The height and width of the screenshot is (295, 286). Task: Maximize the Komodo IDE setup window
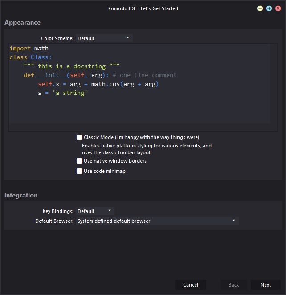[x=269, y=8]
